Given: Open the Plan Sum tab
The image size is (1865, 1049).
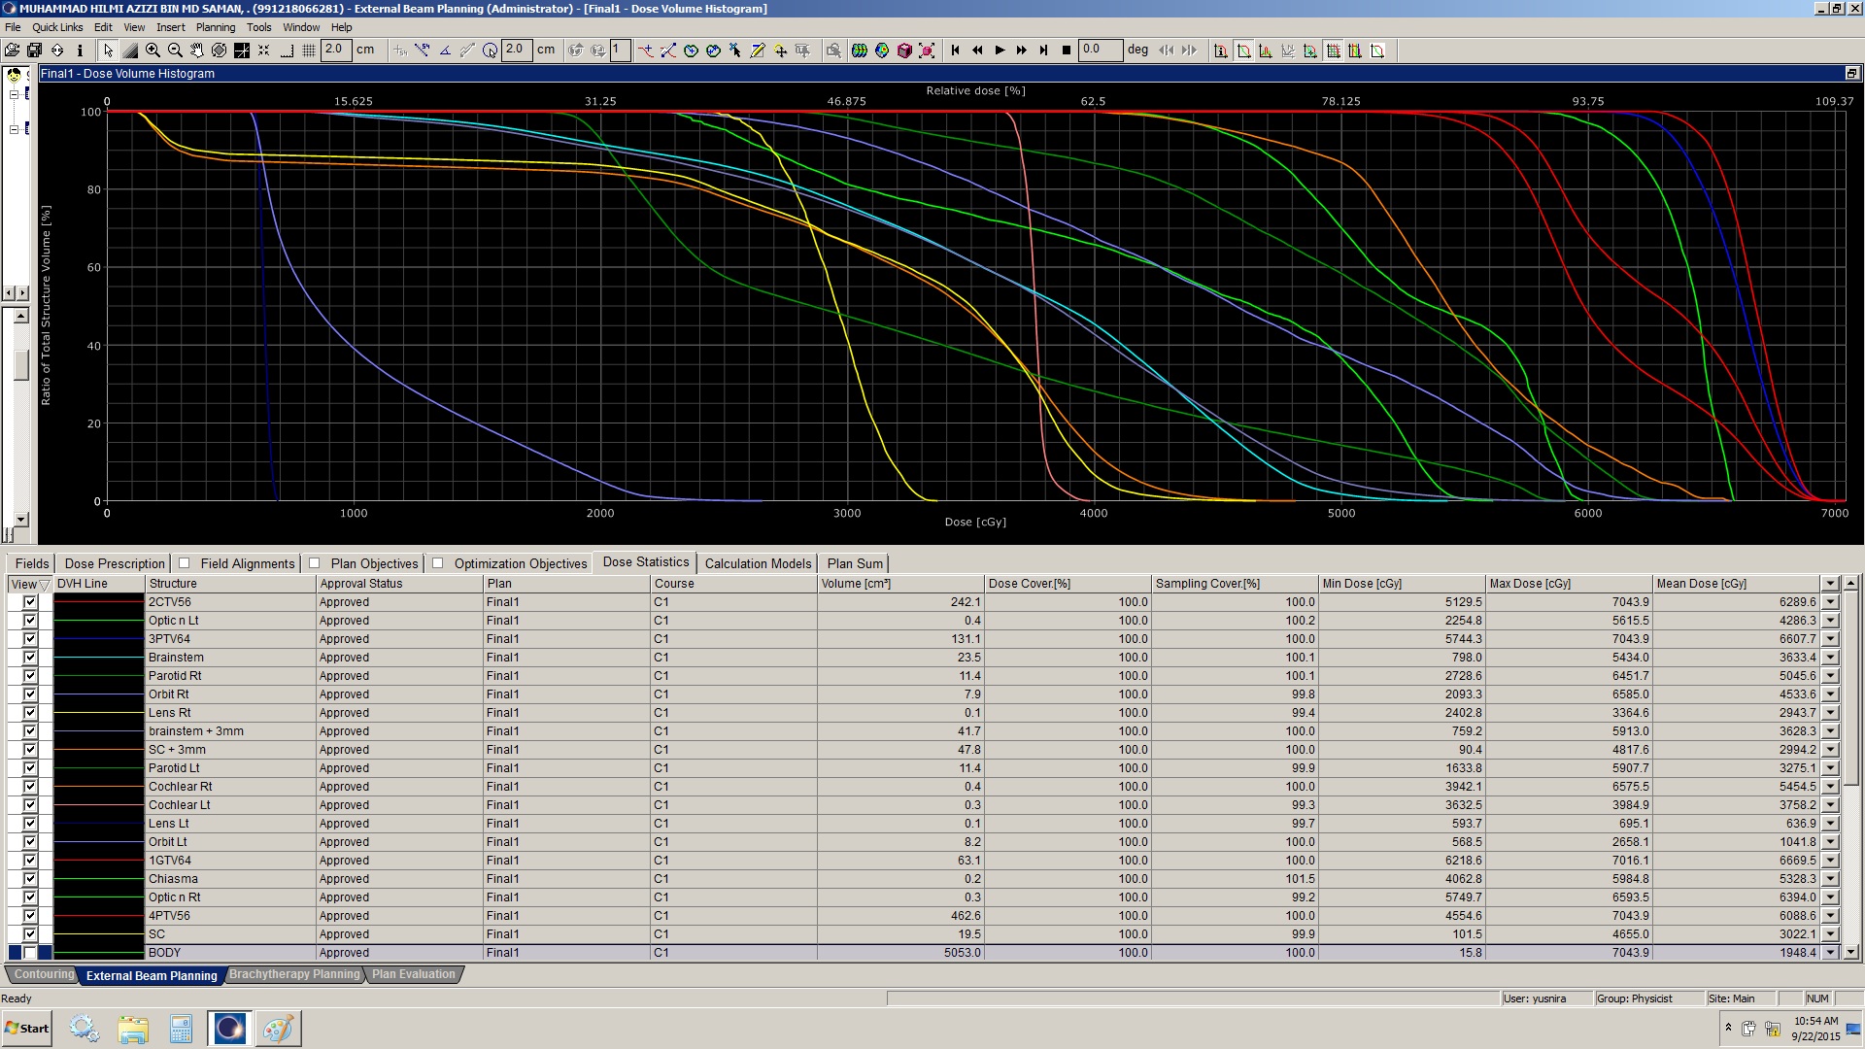Looking at the screenshot, I should (x=855, y=563).
